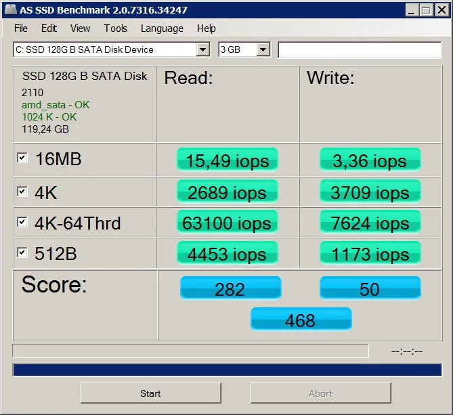
Task: Click the 16MB read result 15,49 iops
Action: [x=228, y=160]
